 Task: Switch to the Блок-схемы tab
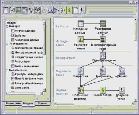click(13, 103)
